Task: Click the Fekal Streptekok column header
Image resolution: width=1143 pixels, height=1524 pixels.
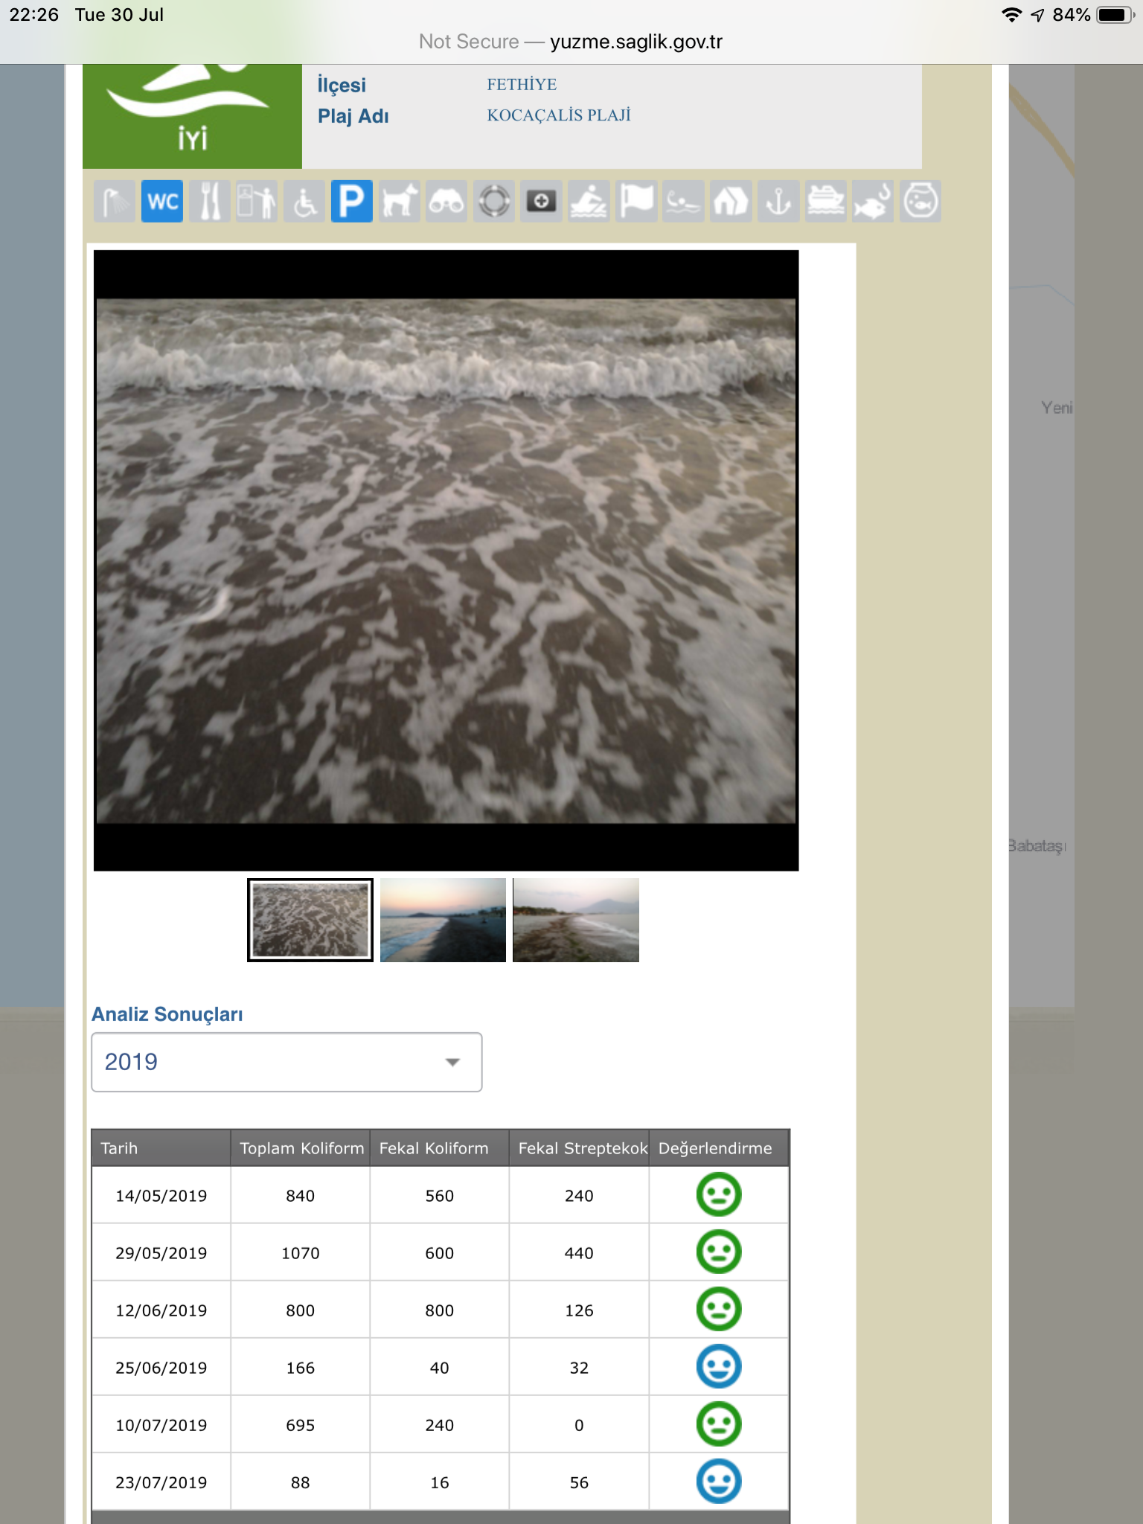Action: click(x=580, y=1148)
